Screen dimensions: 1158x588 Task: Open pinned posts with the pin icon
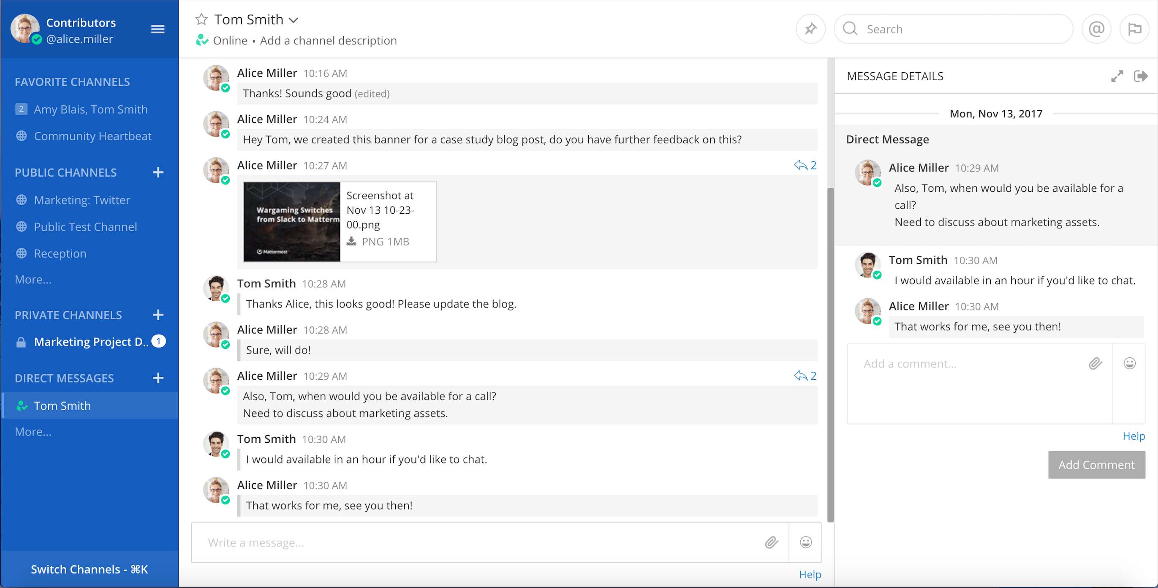(810, 29)
